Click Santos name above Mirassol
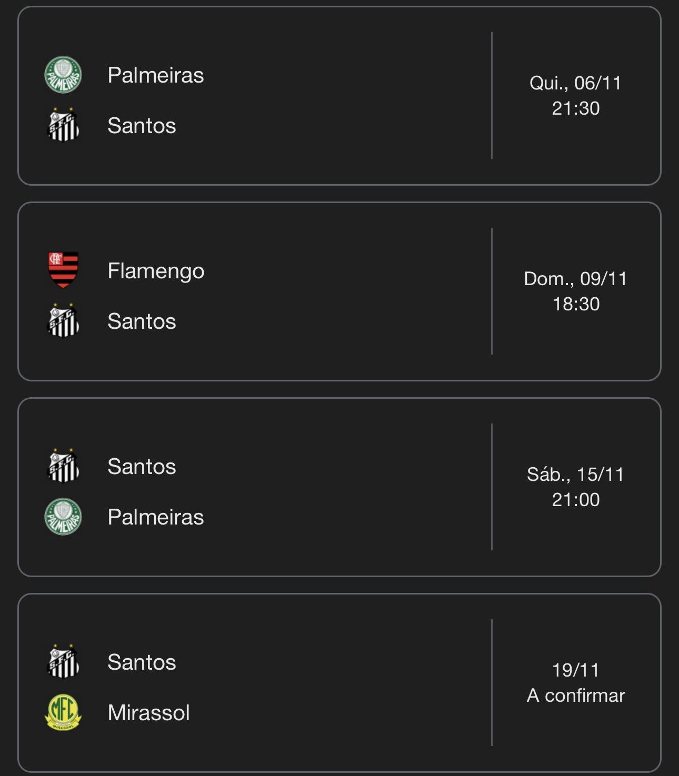This screenshot has width=679, height=776. point(142,662)
